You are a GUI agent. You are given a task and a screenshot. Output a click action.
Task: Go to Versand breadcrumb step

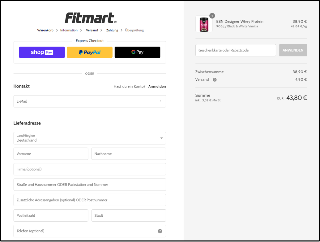click(92, 30)
